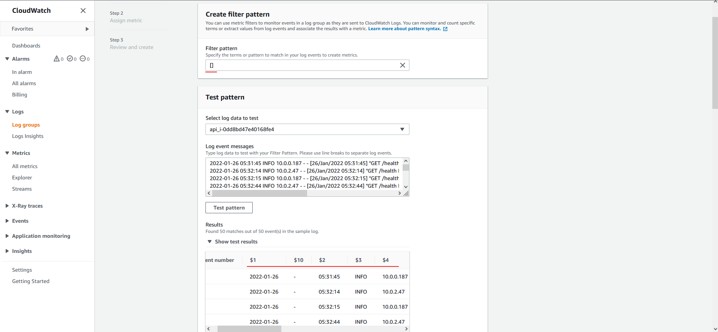Open Logs Insights
The width and height of the screenshot is (718, 332).
(x=28, y=136)
